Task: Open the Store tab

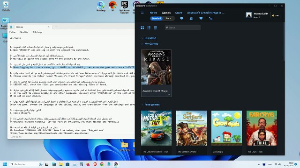Action: point(179,13)
